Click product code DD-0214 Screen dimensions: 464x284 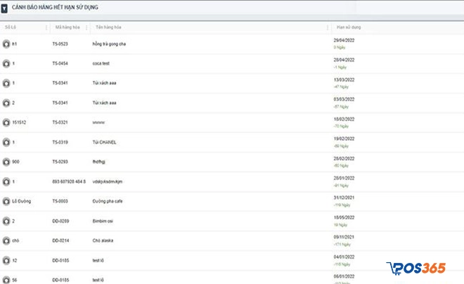[61, 240]
